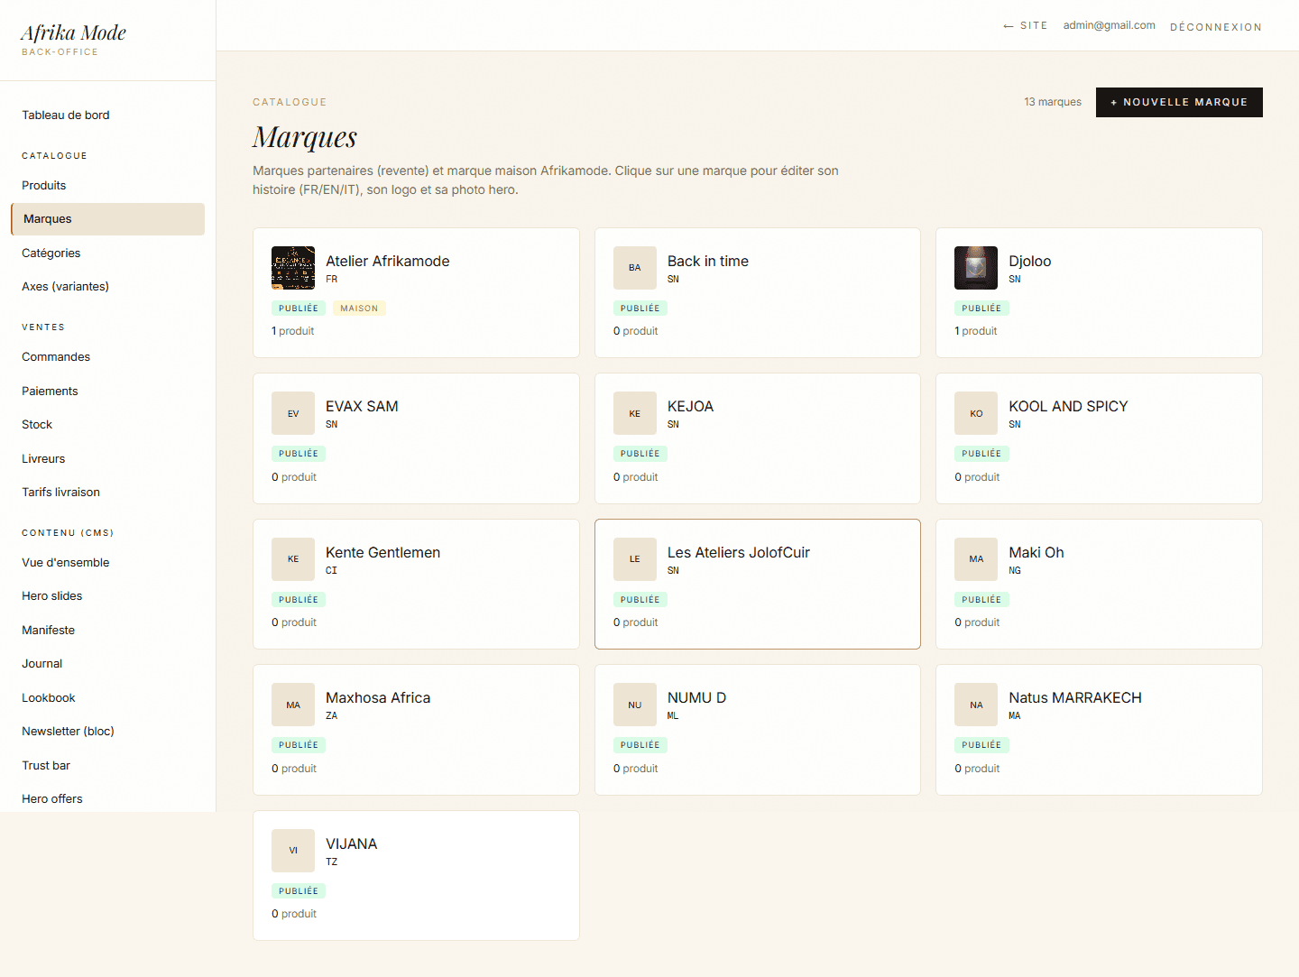Open the Manifeste sidebar item
This screenshot has width=1299, height=977.
(107, 631)
